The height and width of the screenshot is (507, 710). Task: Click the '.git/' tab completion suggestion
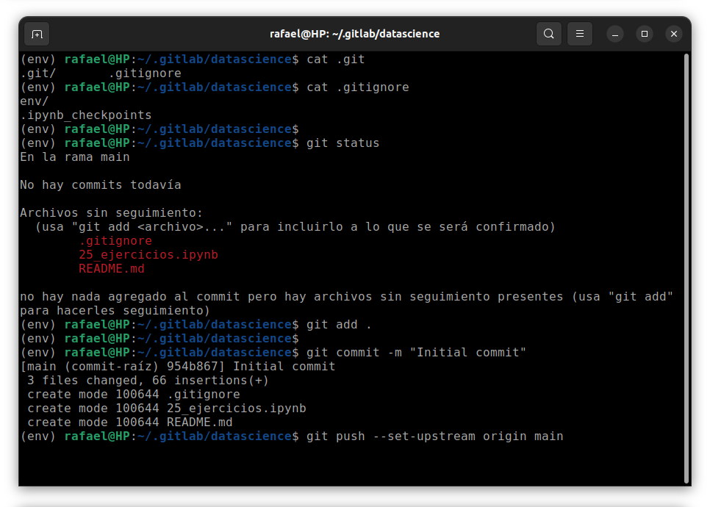tap(38, 73)
